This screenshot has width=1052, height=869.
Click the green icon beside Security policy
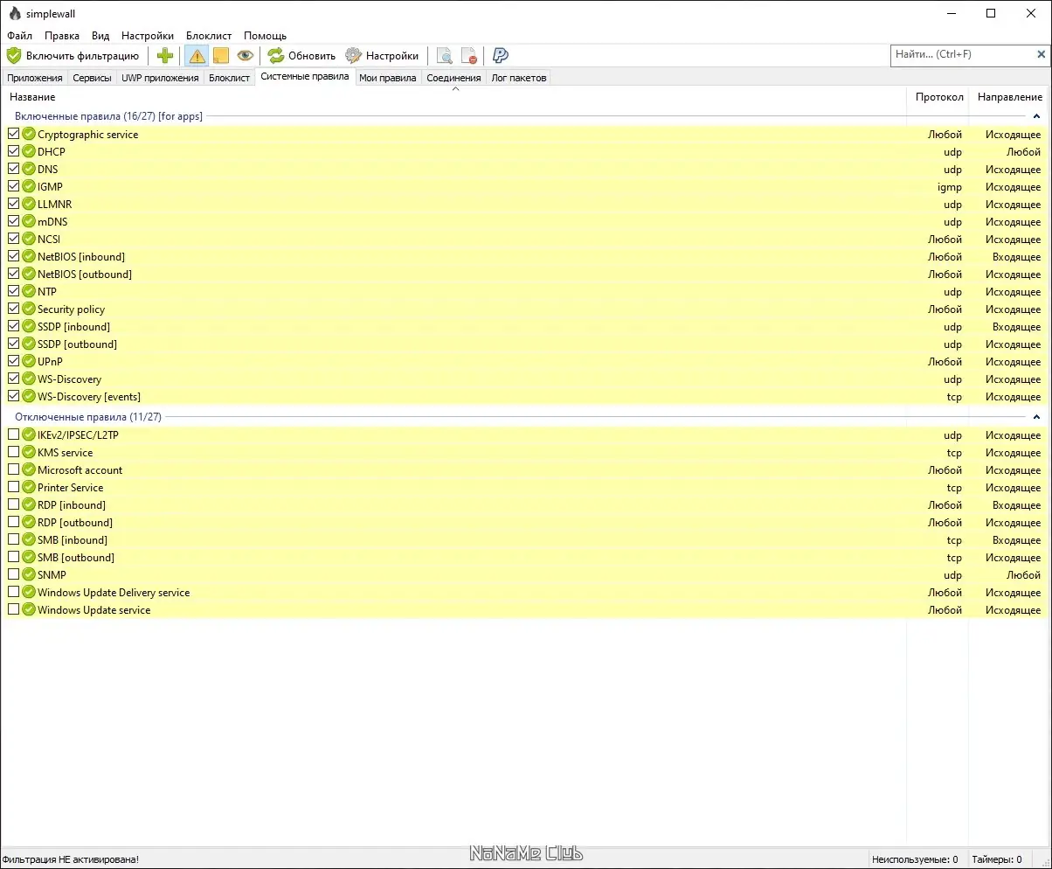tap(29, 309)
